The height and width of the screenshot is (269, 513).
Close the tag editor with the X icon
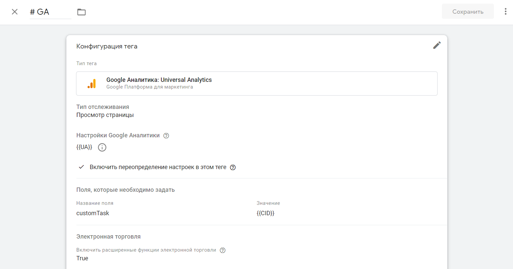tap(15, 12)
